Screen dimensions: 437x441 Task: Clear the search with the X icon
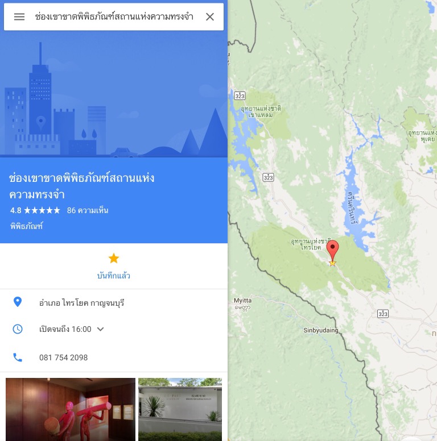coord(210,17)
